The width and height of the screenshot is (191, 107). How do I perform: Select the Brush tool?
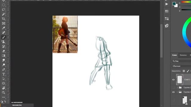point(4,37)
